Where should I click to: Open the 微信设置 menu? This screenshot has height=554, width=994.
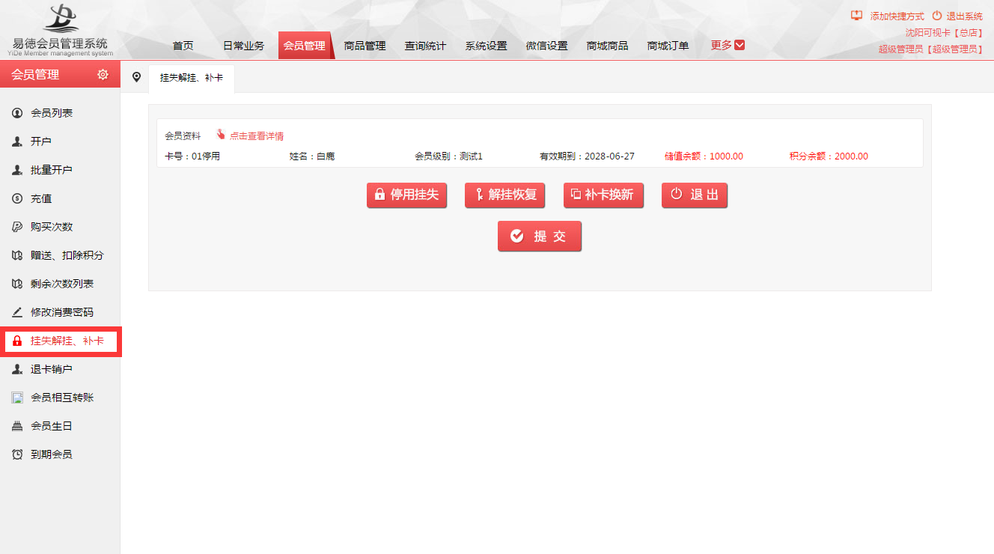(547, 46)
